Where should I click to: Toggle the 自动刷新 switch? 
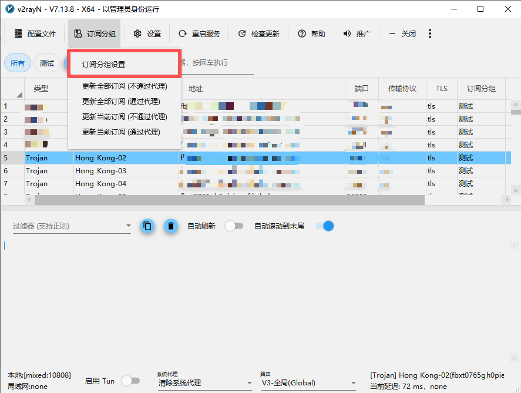point(234,226)
